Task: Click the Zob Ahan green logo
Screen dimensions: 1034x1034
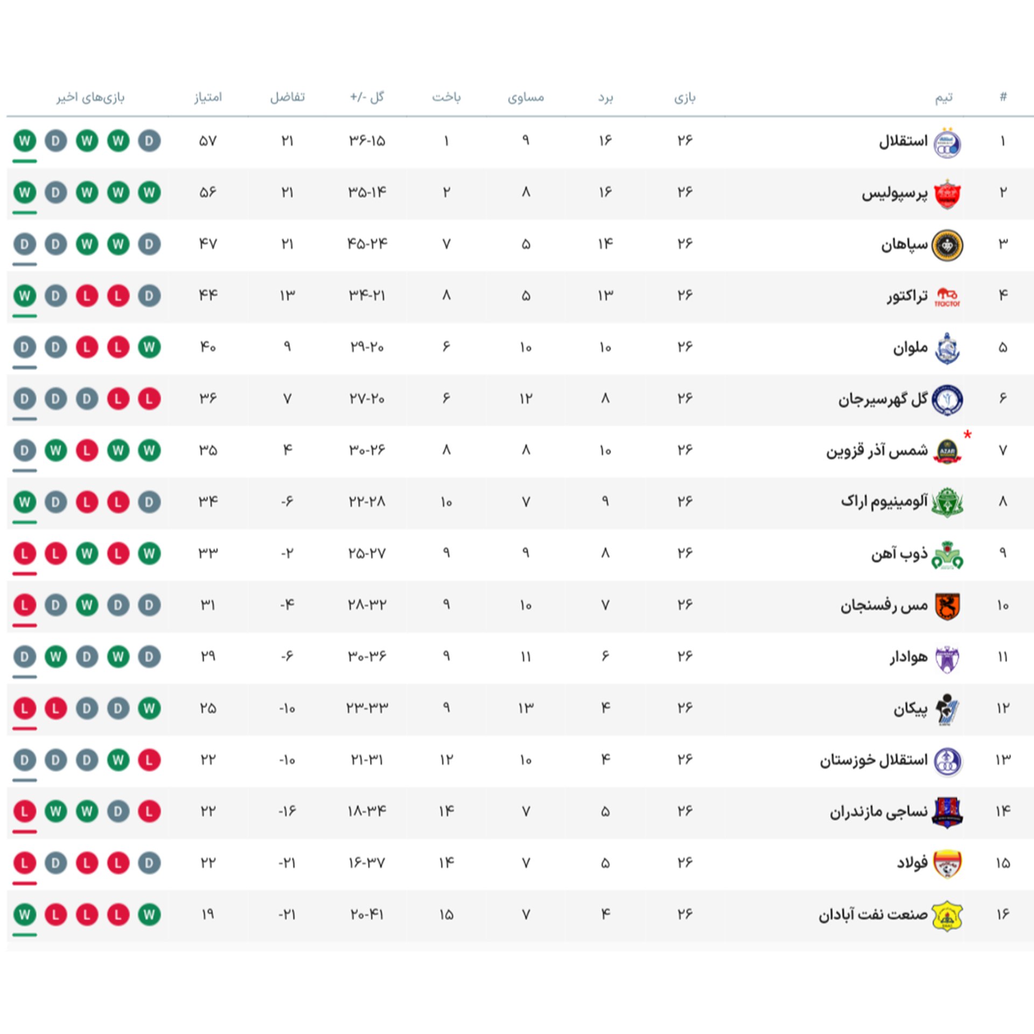Action: pyautogui.click(x=947, y=555)
